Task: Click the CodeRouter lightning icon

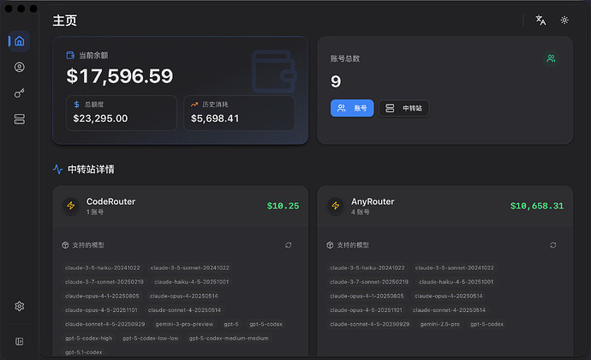Action: click(70, 206)
